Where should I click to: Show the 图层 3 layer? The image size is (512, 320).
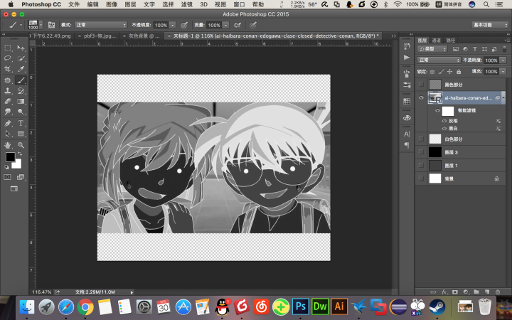coord(421,152)
